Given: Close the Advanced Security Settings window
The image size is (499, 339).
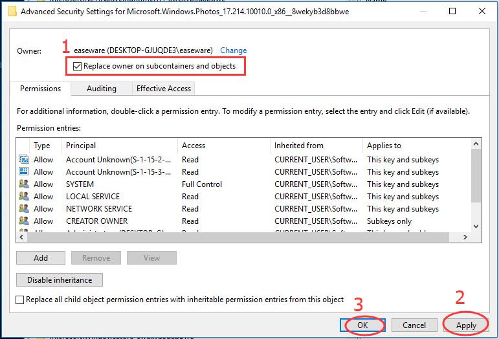Looking at the screenshot, I should [x=482, y=11].
